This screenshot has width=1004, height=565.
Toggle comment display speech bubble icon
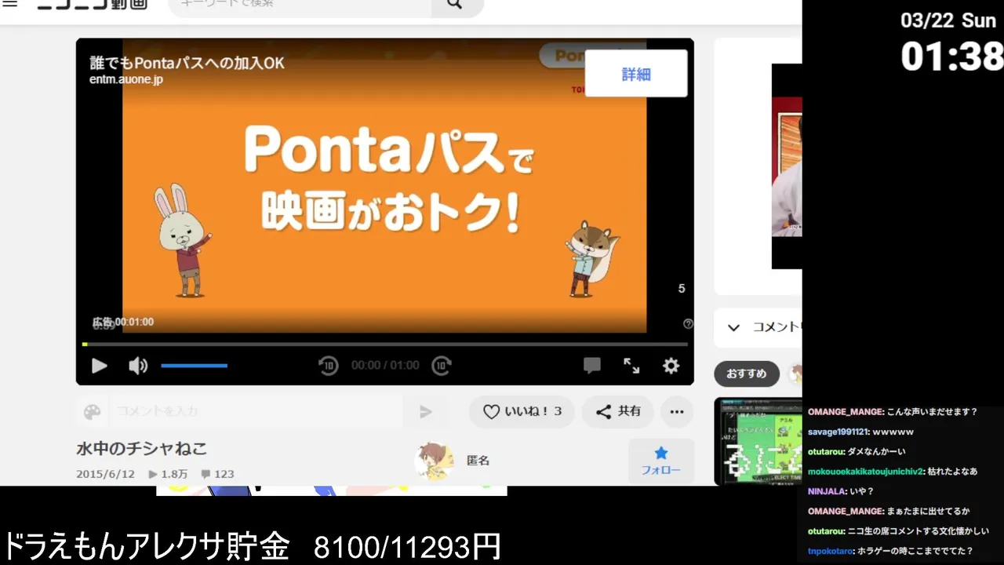pyautogui.click(x=592, y=366)
